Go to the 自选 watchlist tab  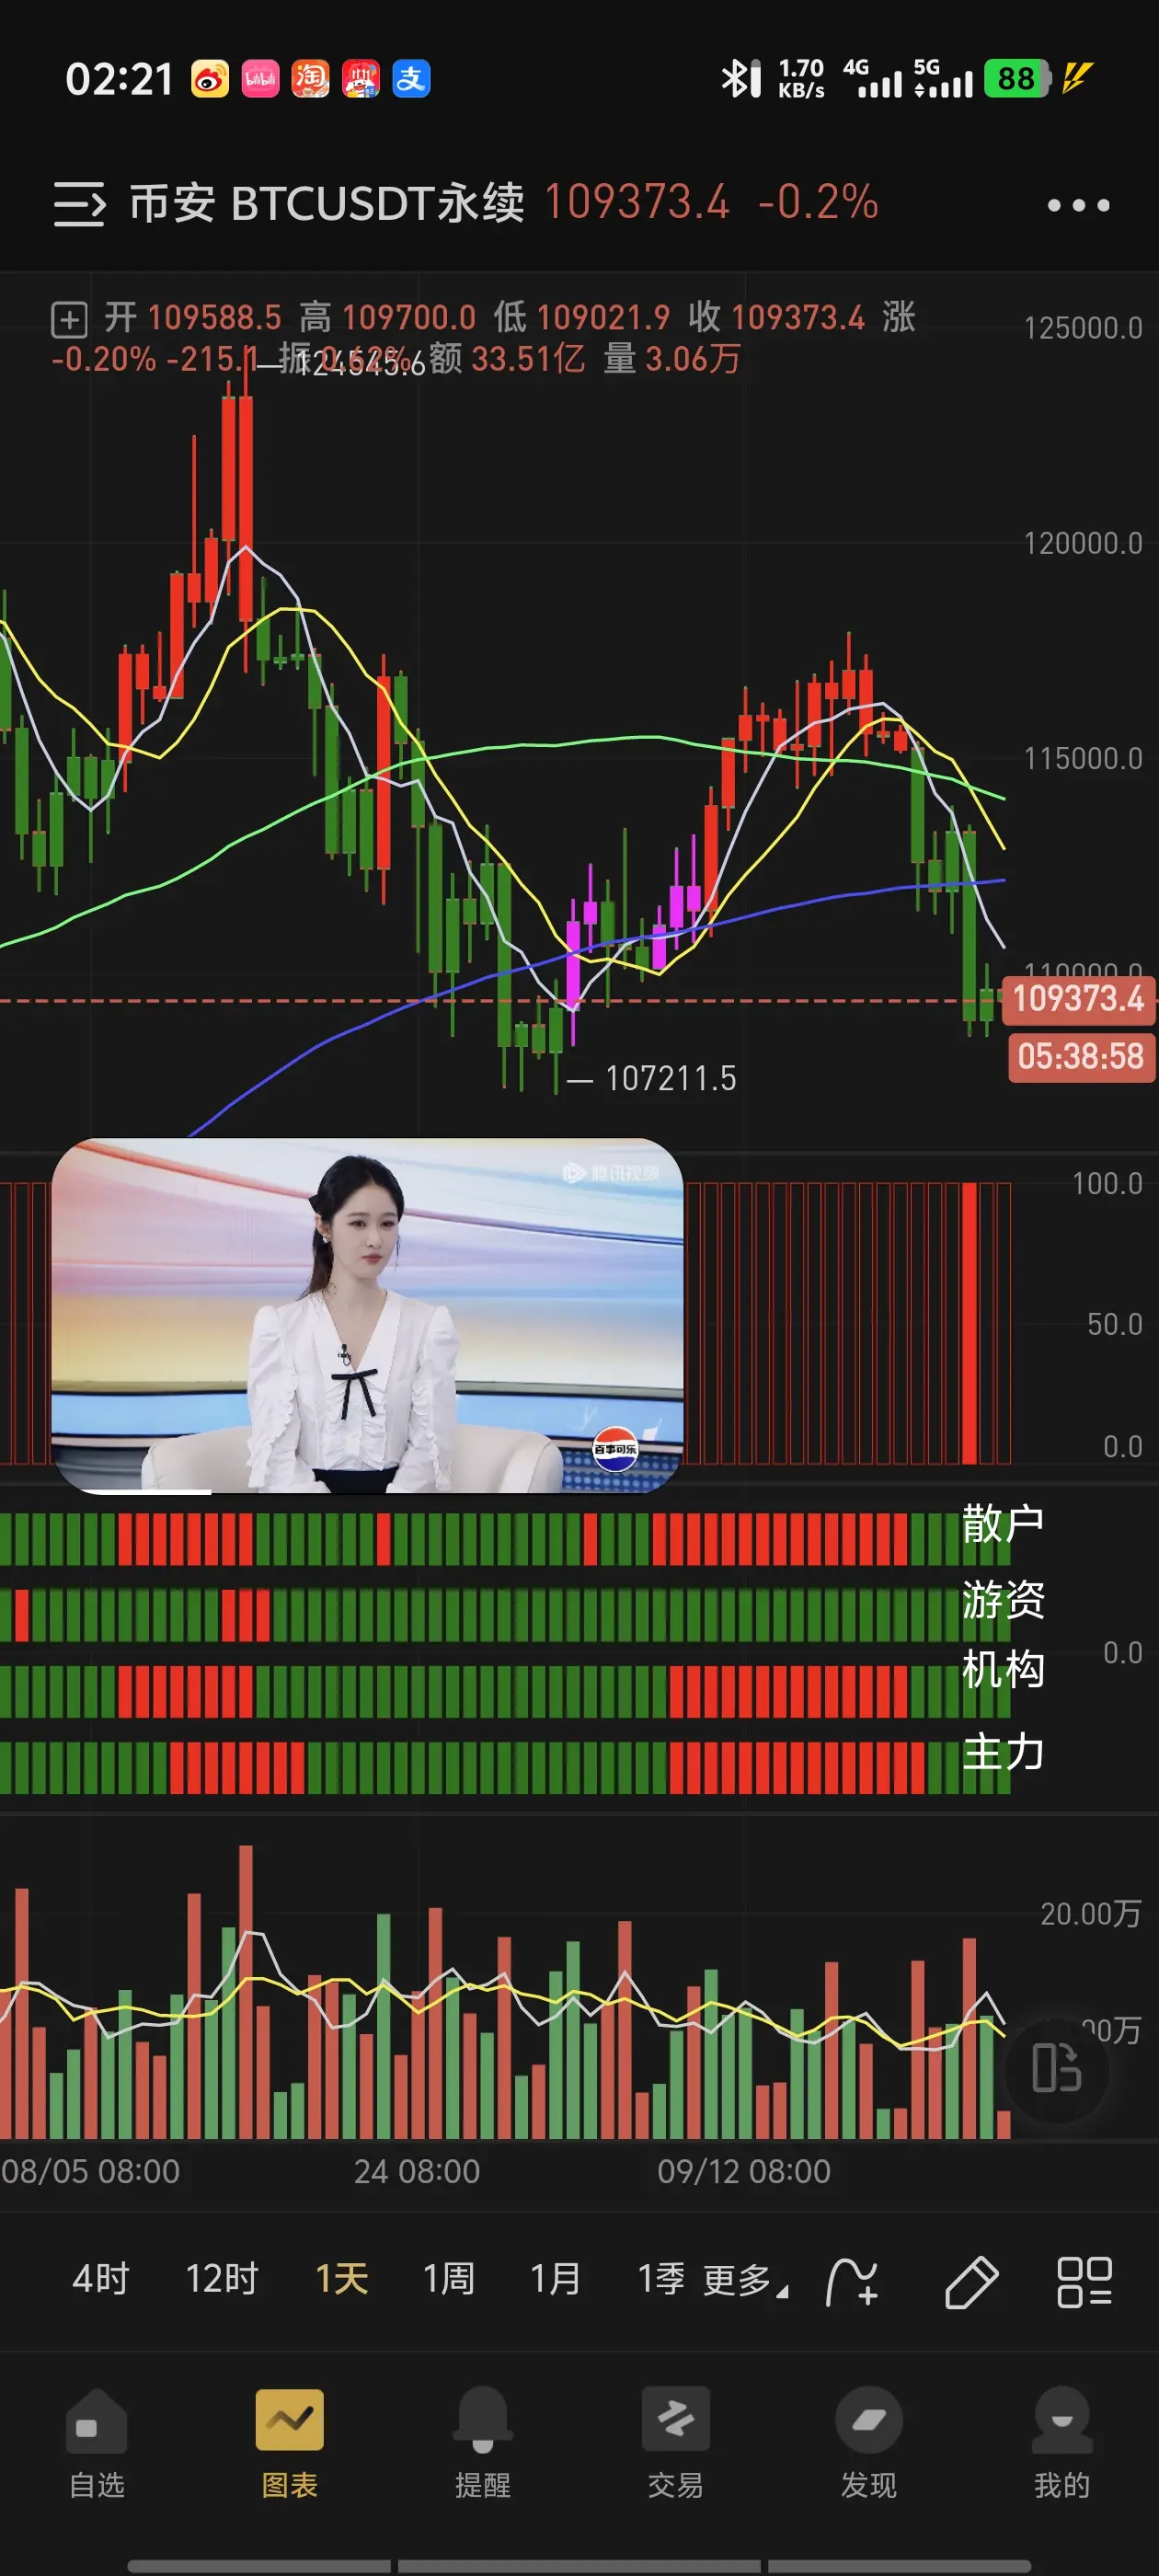click(97, 2444)
